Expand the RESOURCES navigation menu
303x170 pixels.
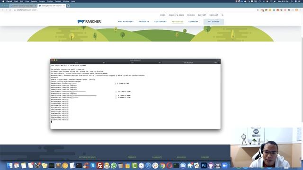tap(178, 22)
